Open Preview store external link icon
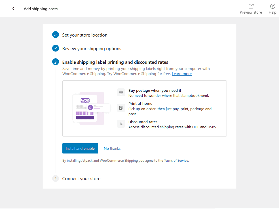This screenshot has width=279, height=209. tap(251, 6)
